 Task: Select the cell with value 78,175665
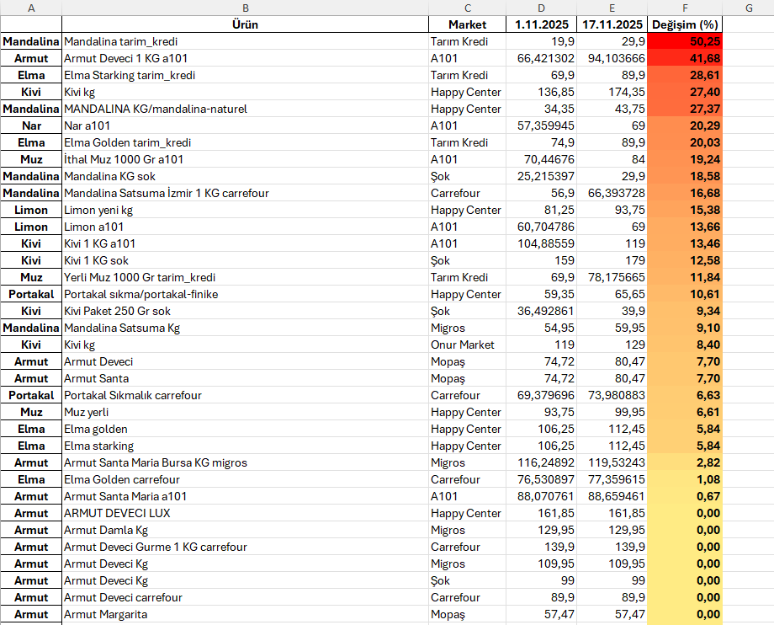click(x=612, y=277)
